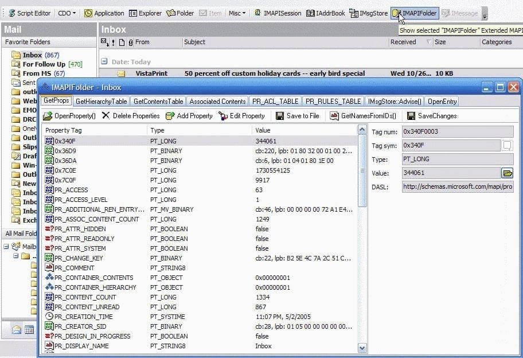The height and width of the screenshot is (358, 523).
Task: Click the IMsgStore toolbar button
Action: (x=369, y=13)
